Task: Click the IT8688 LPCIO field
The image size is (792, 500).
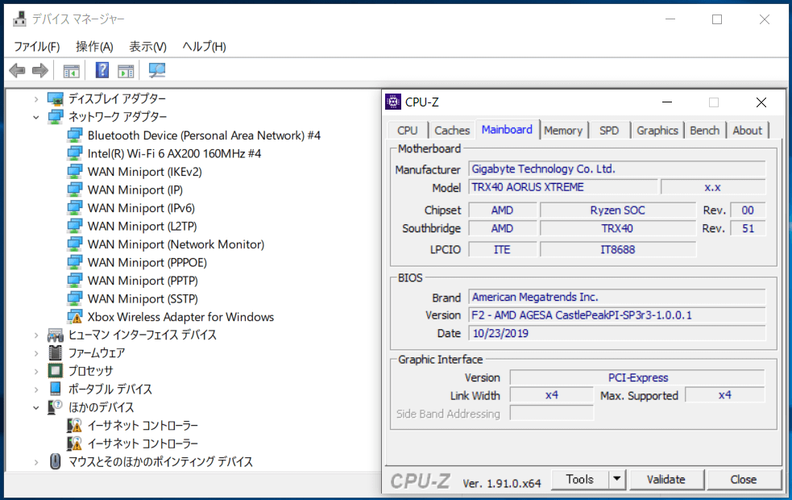Action: click(618, 249)
